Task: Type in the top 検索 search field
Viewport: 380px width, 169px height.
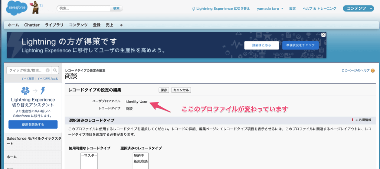Action: [x=83, y=8]
